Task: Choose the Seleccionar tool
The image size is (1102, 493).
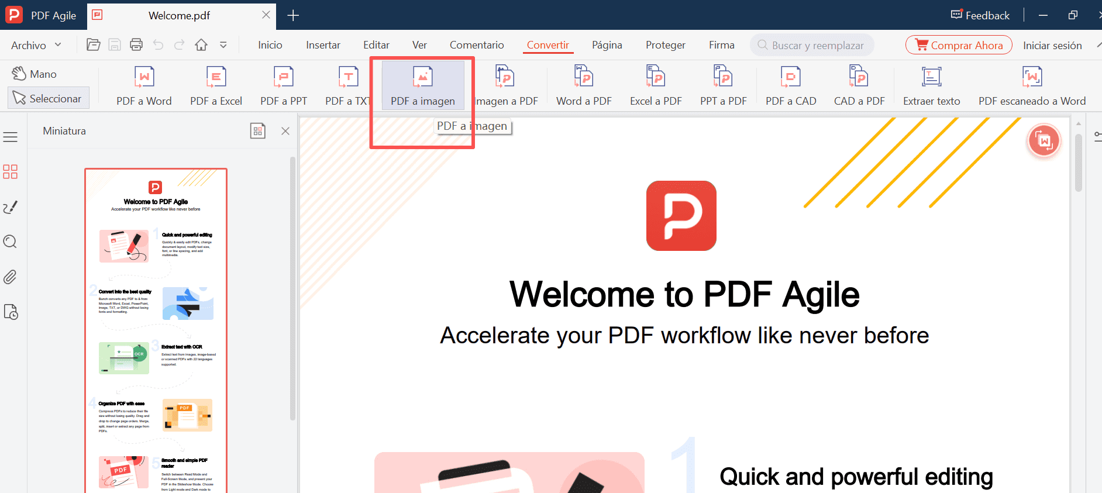Action: click(49, 98)
